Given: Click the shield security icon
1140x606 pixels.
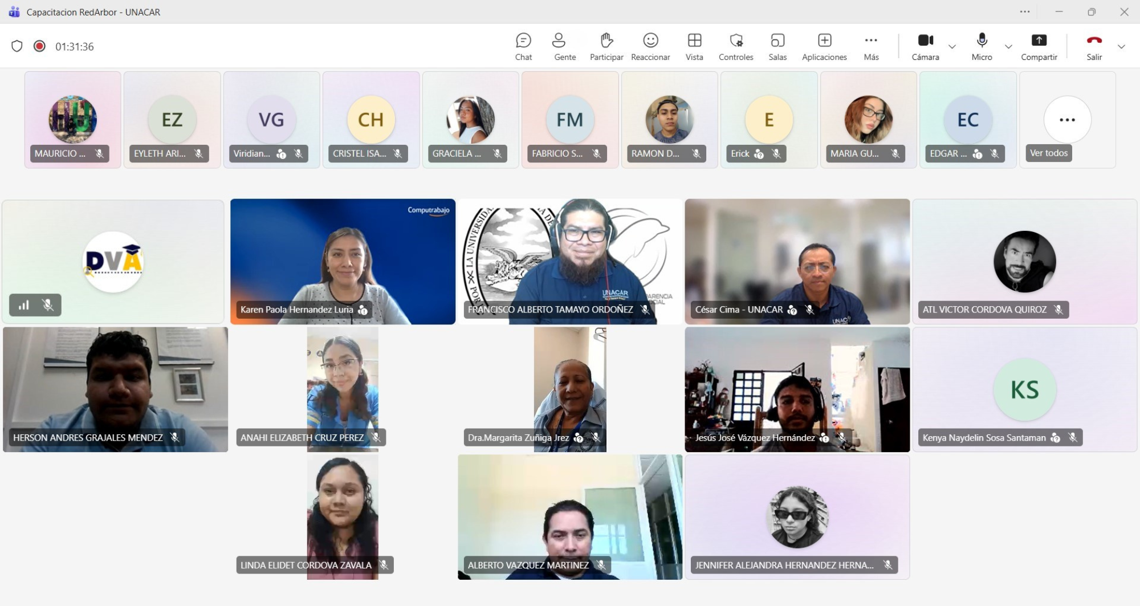Looking at the screenshot, I should [x=17, y=46].
